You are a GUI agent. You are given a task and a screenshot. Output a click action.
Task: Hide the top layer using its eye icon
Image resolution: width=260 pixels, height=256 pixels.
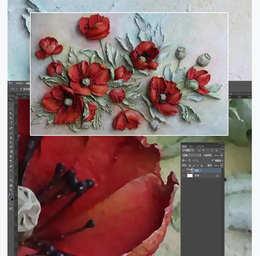(183, 170)
